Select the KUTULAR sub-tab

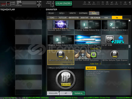click(x=63, y=18)
